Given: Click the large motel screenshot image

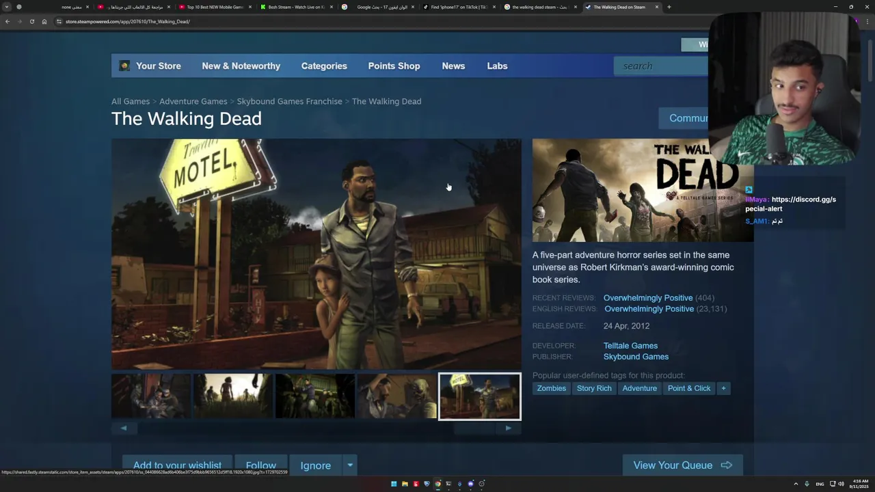Looking at the screenshot, I should [317, 254].
